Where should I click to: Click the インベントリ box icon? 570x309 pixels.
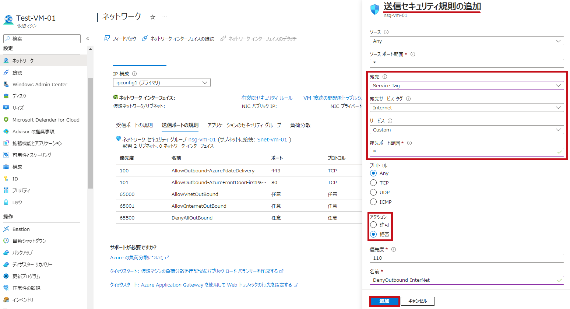point(6,300)
